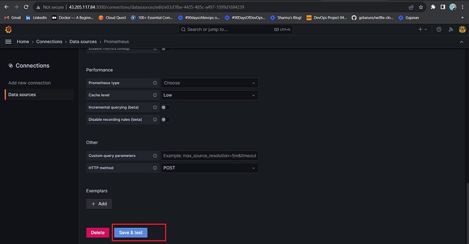Click the Custom query parameters input field
469x244 pixels.
click(210, 156)
